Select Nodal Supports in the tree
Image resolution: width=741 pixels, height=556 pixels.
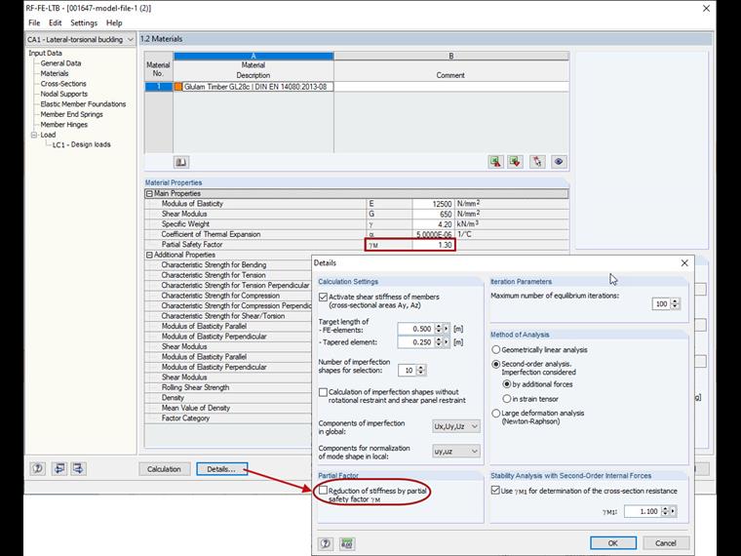point(63,94)
